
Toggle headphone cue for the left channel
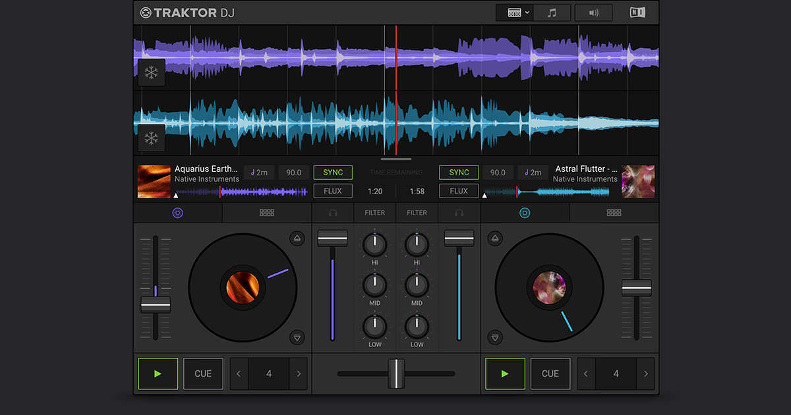coord(333,213)
